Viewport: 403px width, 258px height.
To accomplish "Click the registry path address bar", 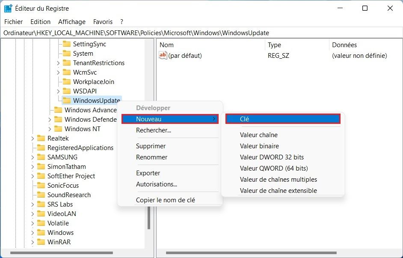I will click(201, 33).
